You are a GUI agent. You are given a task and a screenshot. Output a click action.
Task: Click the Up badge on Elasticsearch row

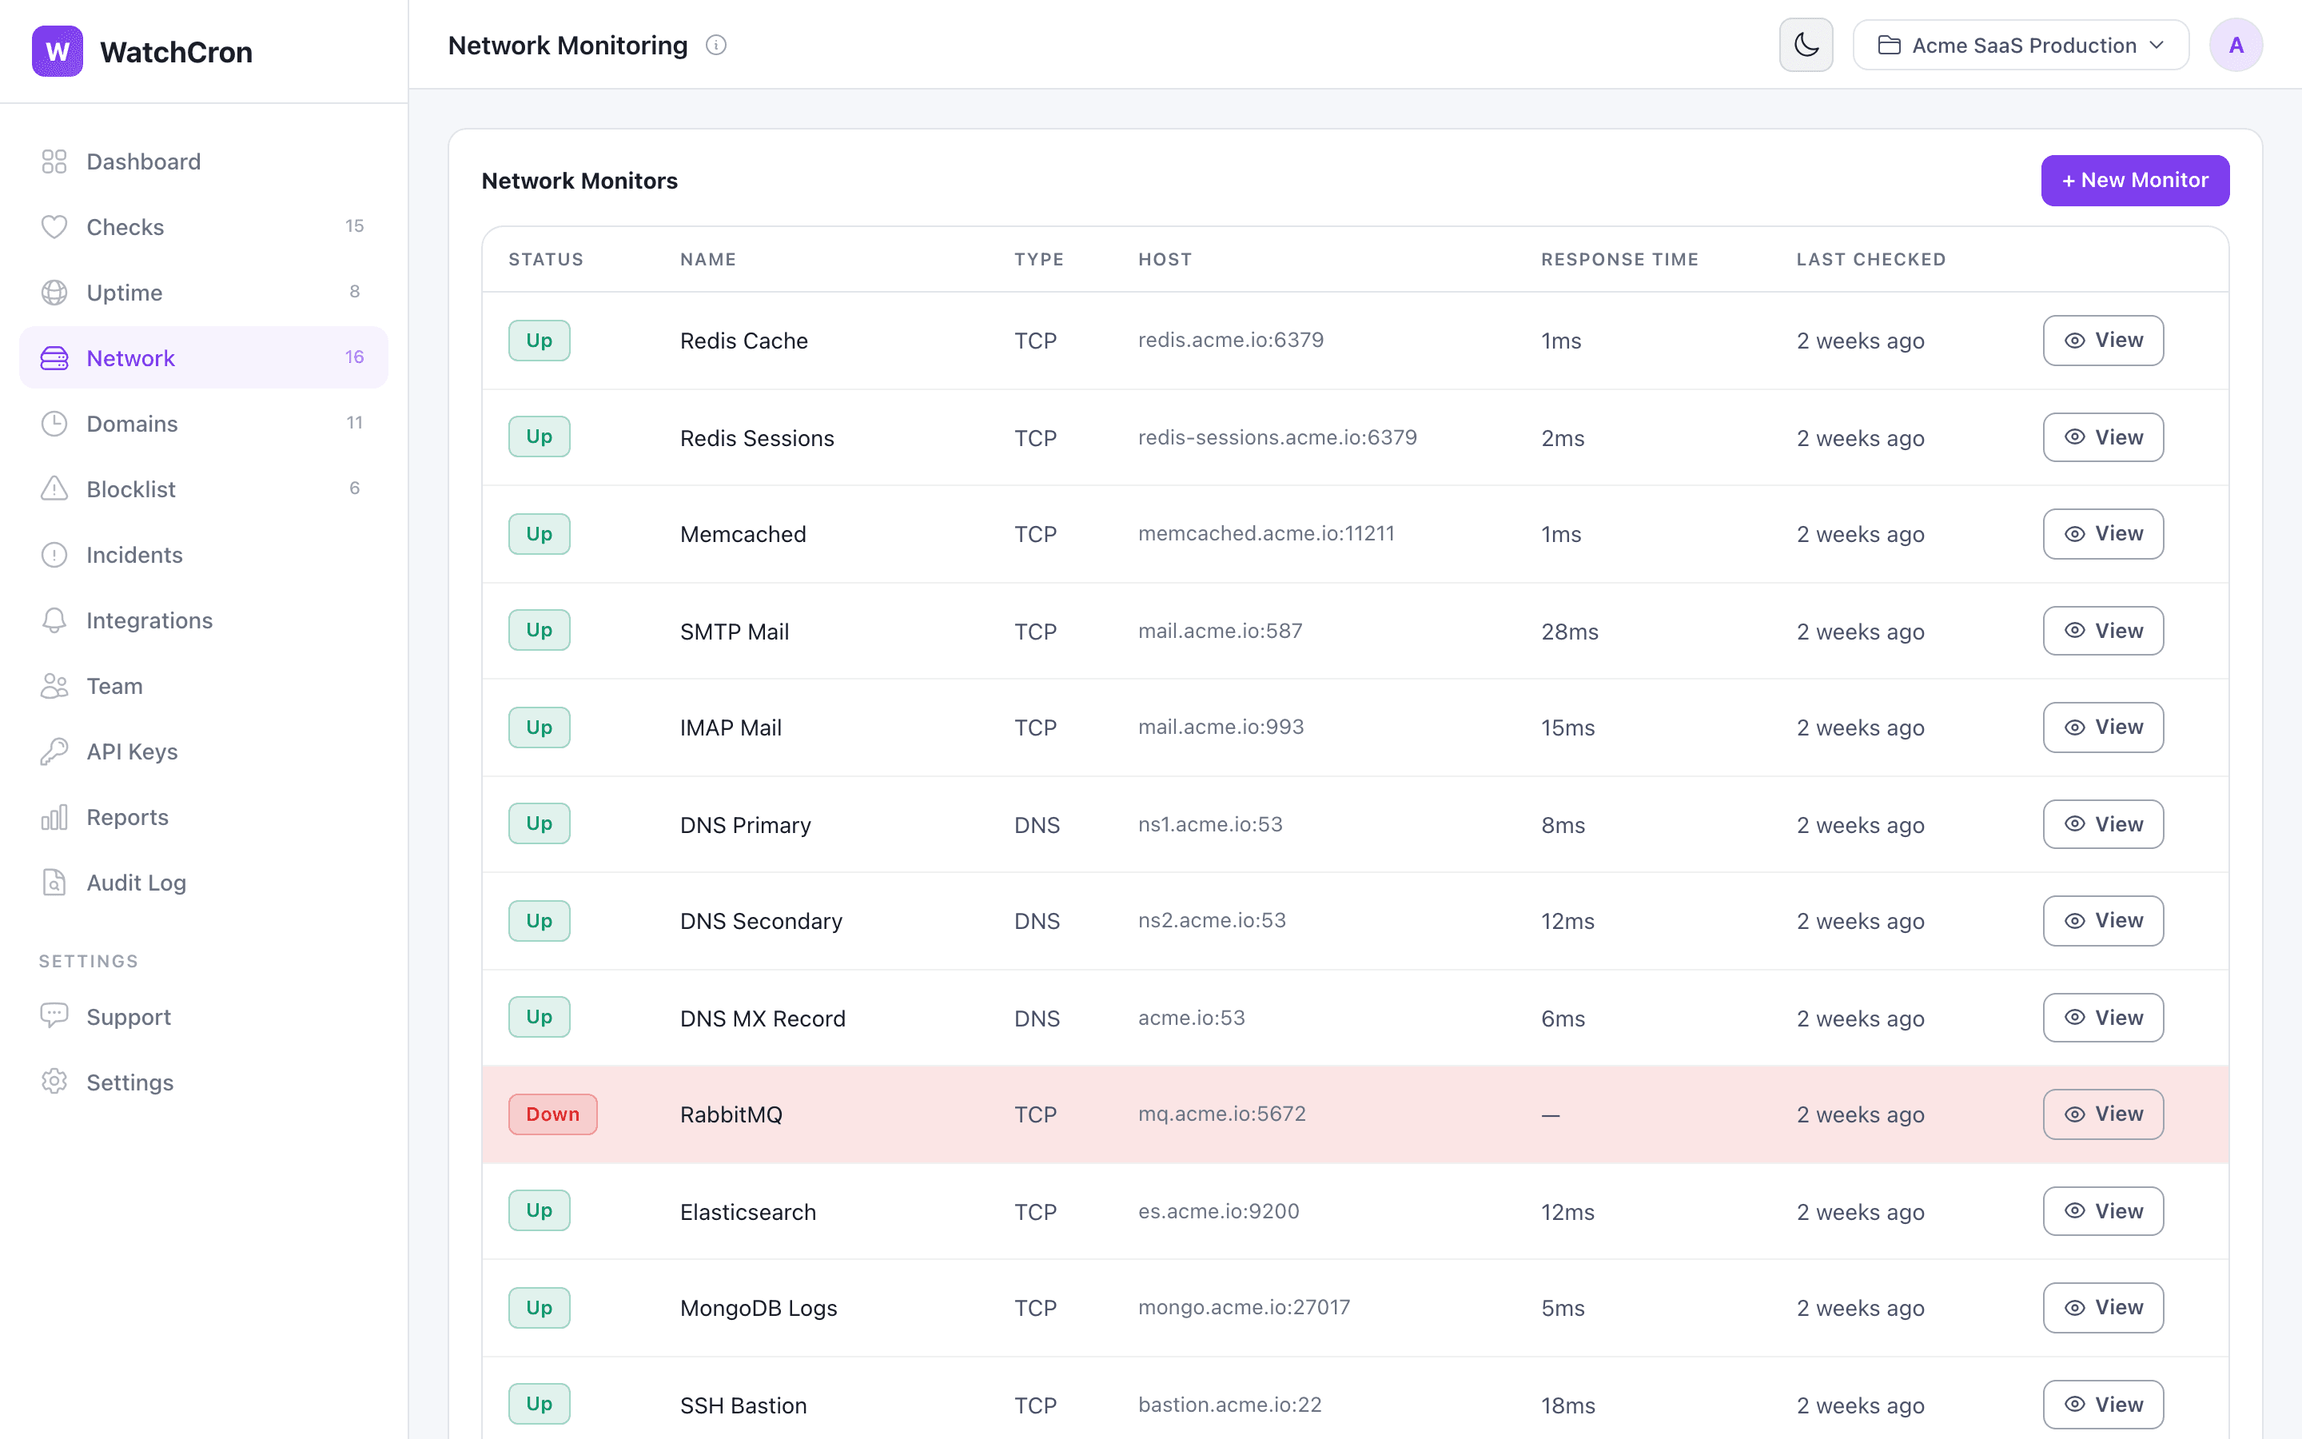coord(540,1210)
